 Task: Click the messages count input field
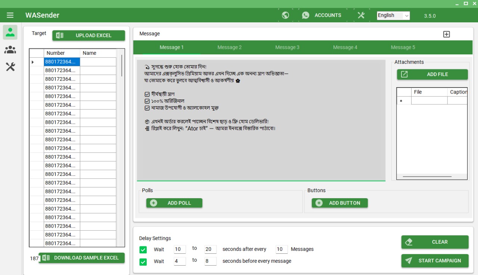point(282,249)
